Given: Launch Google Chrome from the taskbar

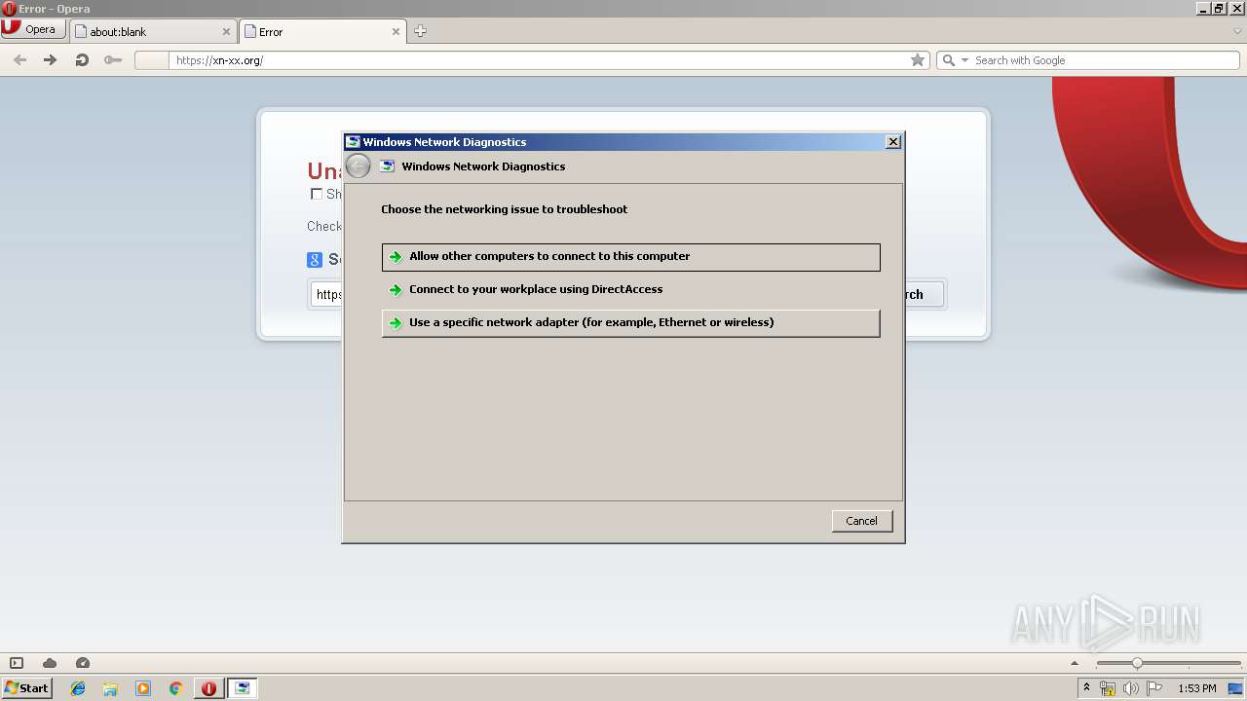Looking at the screenshot, I should point(175,688).
